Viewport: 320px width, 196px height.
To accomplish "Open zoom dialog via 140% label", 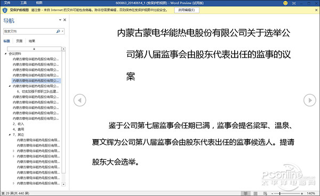I will click(x=310, y=193).
